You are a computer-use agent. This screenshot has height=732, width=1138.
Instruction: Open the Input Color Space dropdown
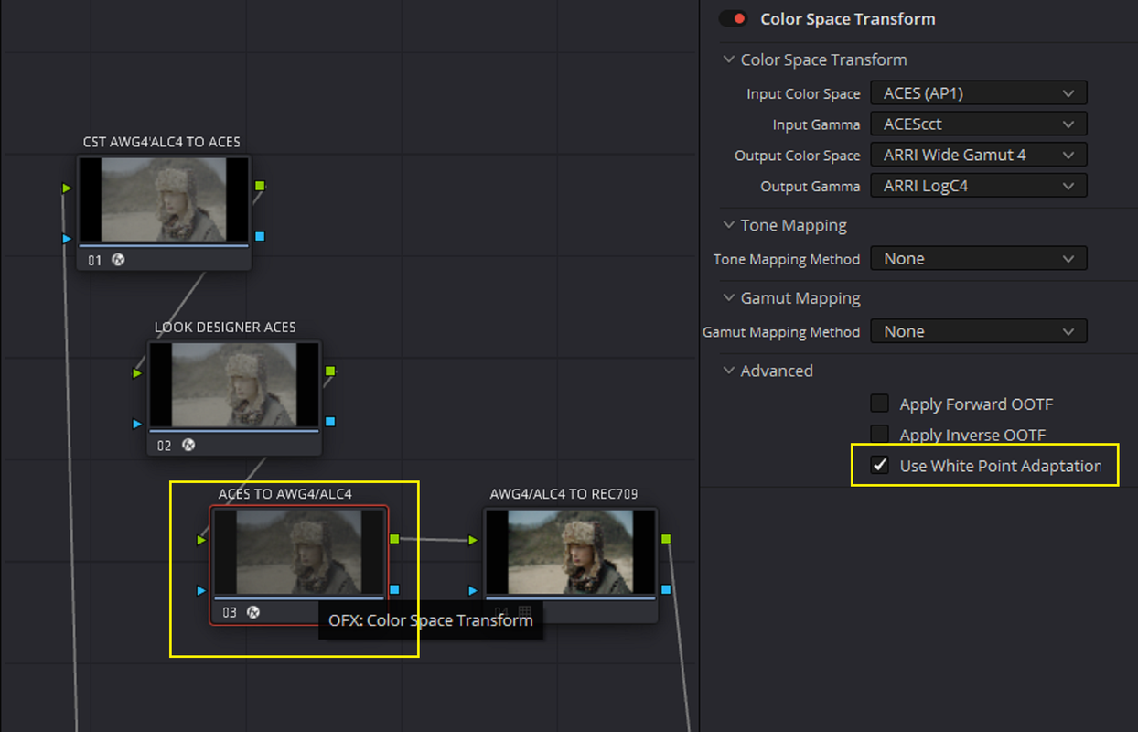pos(979,93)
